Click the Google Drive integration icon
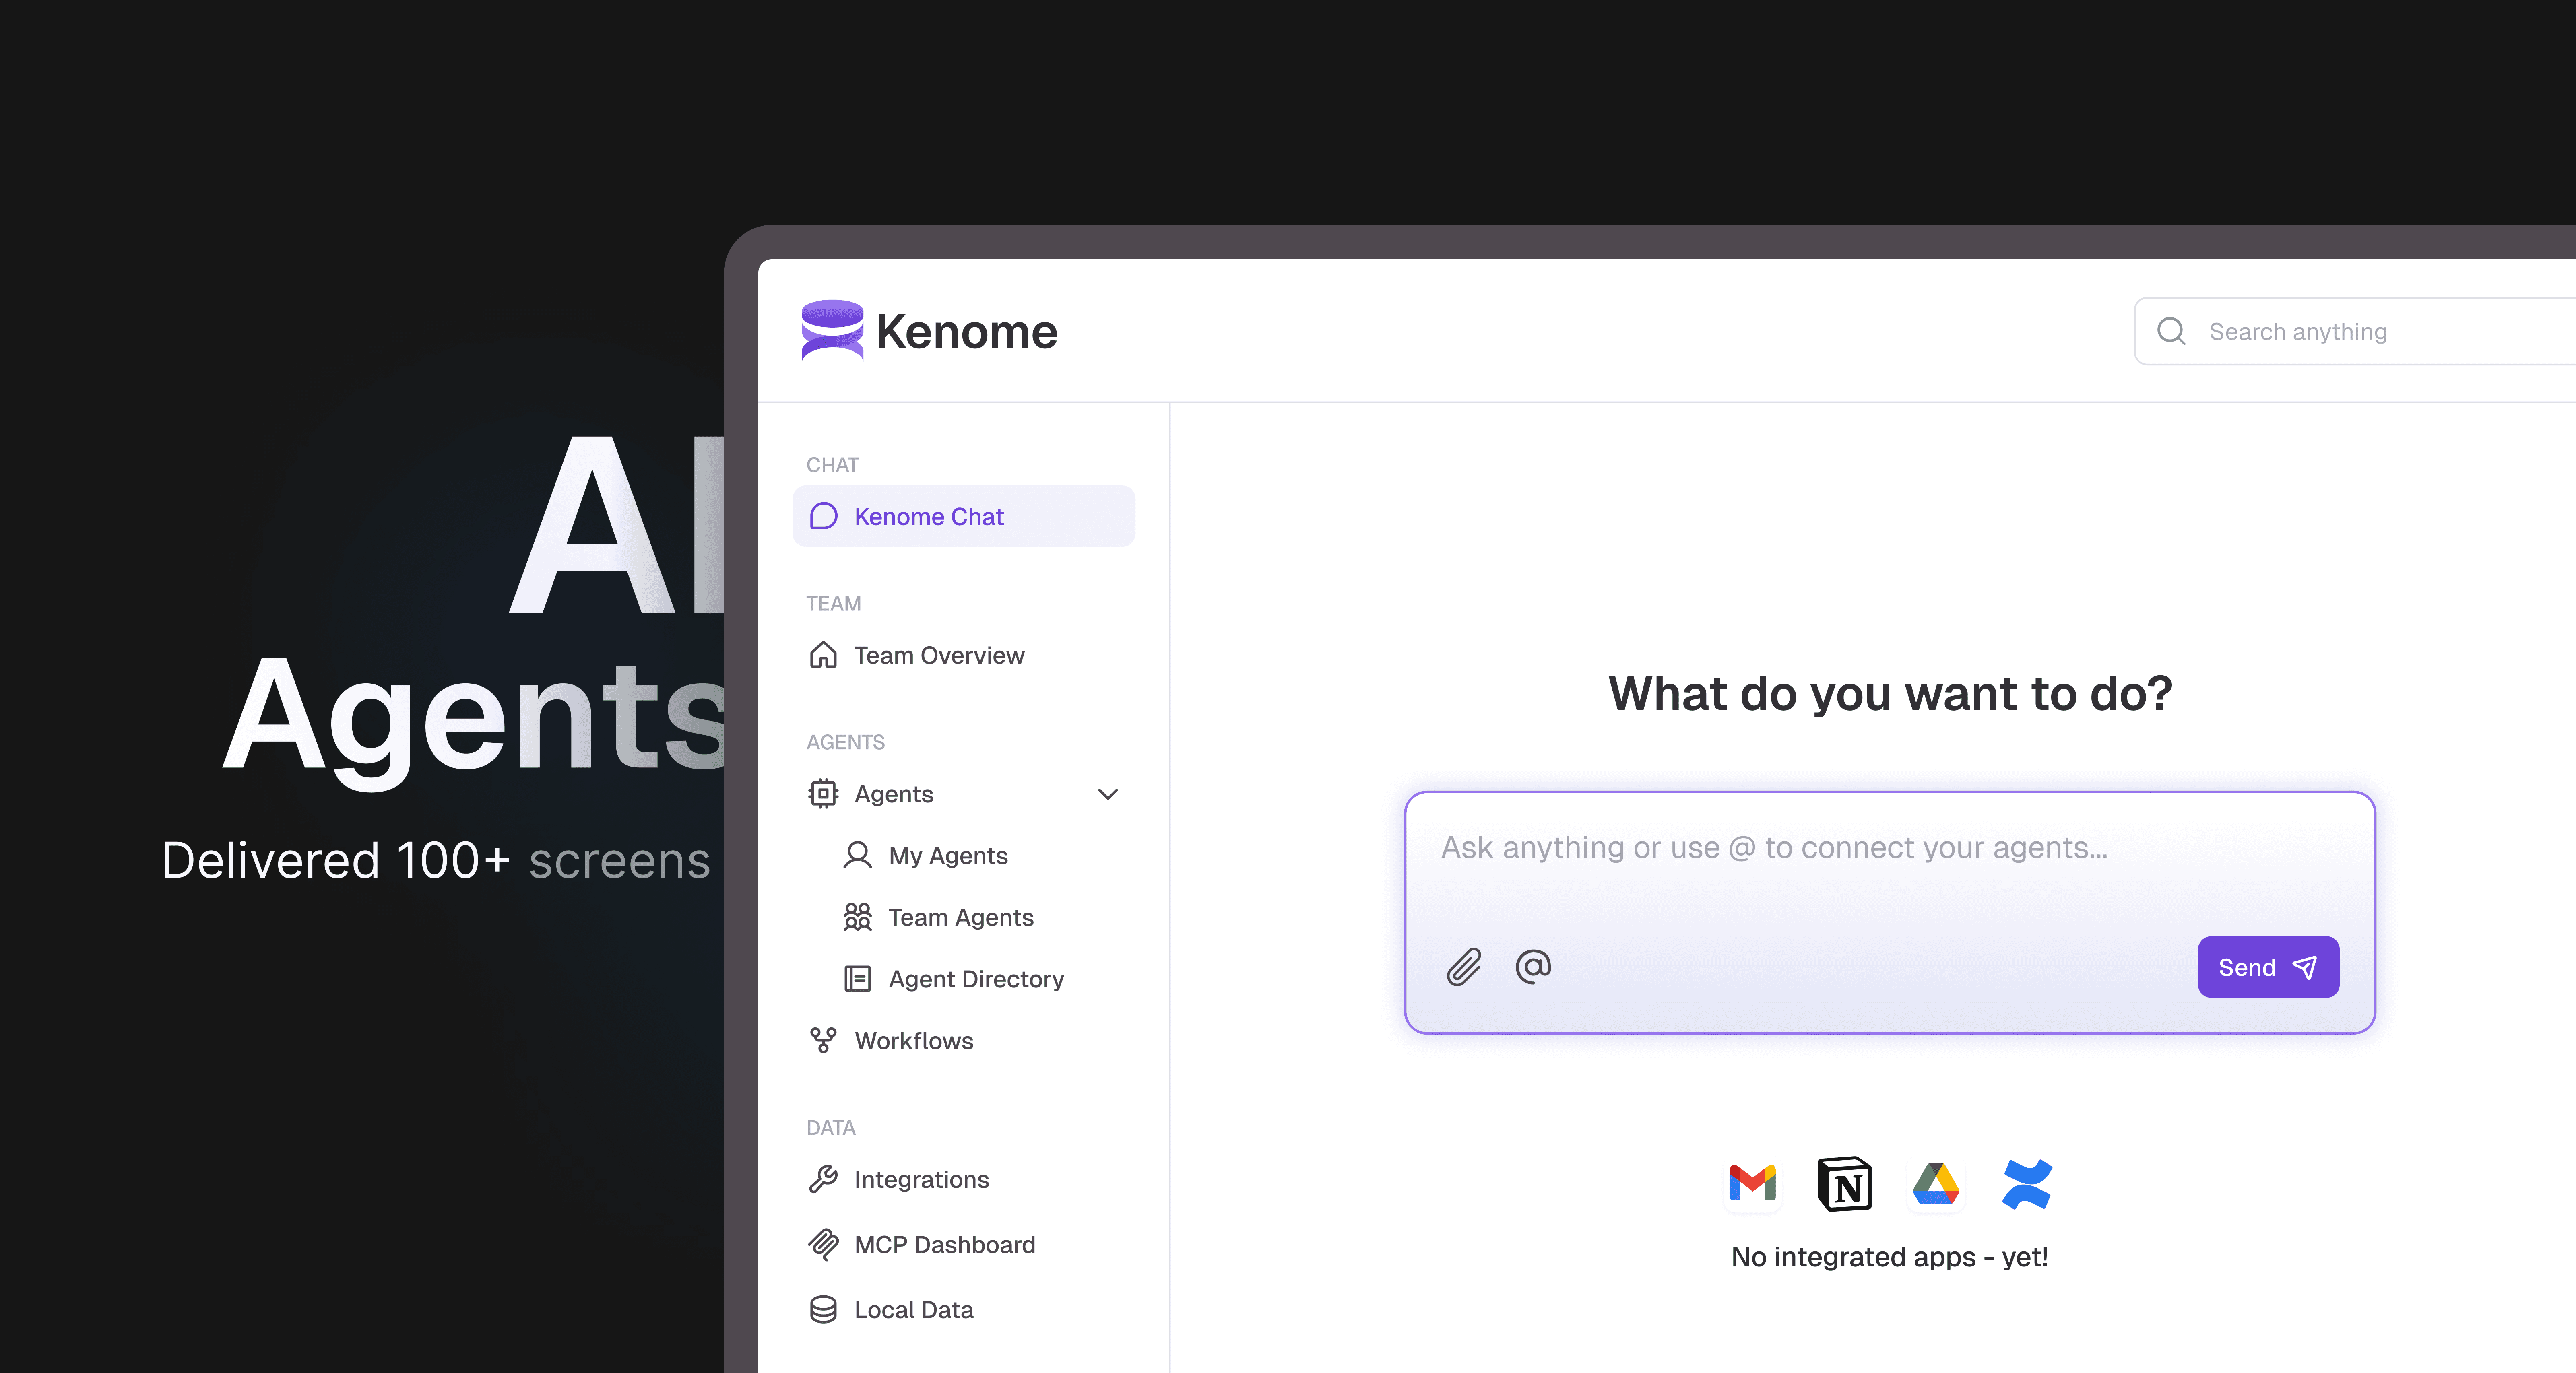The image size is (2576, 1373). pyautogui.click(x=1936, y=1184)
